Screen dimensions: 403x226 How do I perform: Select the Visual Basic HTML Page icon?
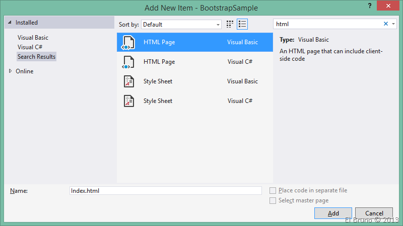(x=127, y=43)
